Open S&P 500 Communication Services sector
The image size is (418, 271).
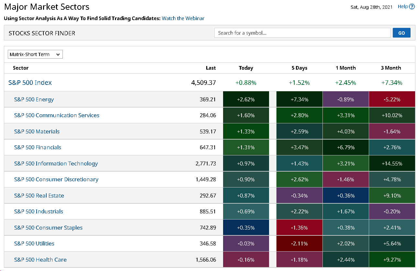[57, 115]
